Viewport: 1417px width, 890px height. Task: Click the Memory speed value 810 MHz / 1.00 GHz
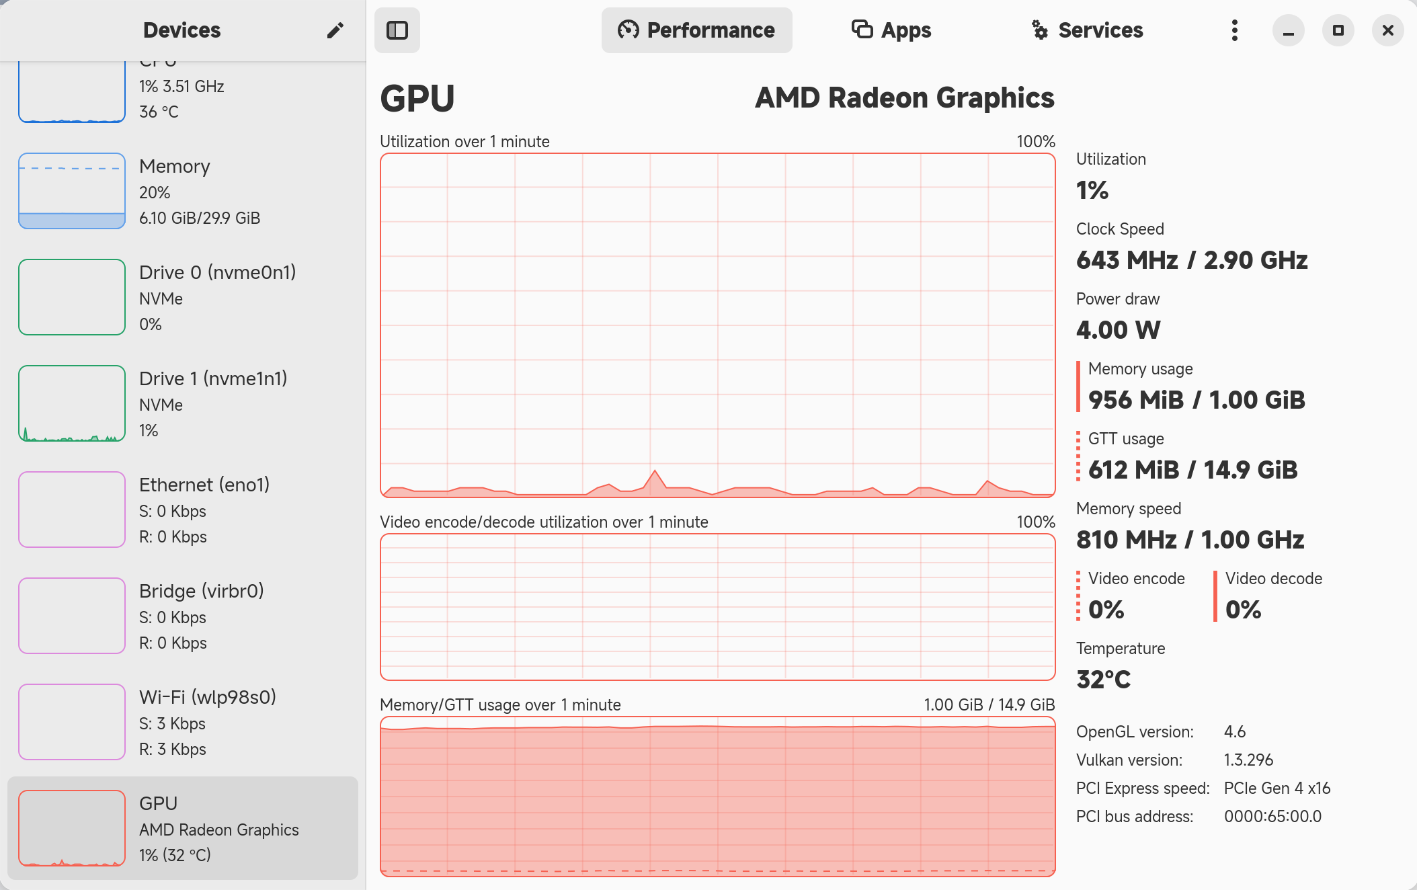point(1190,540)
